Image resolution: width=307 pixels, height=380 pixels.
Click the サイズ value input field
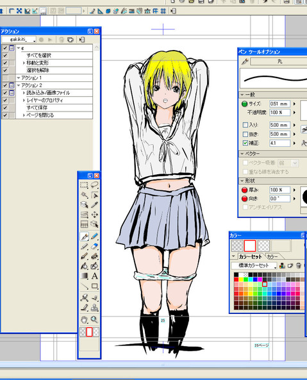click(279, 104)
